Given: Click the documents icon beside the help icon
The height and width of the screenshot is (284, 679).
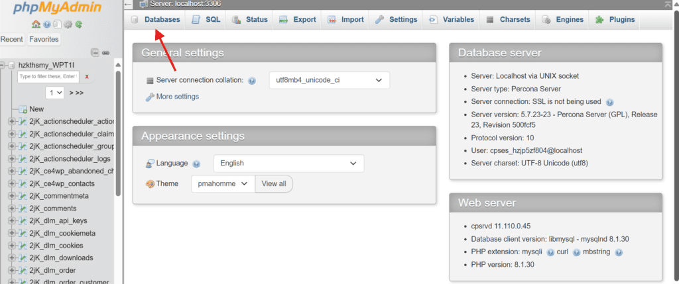Looking at the screenshot, I should [57, 24].
